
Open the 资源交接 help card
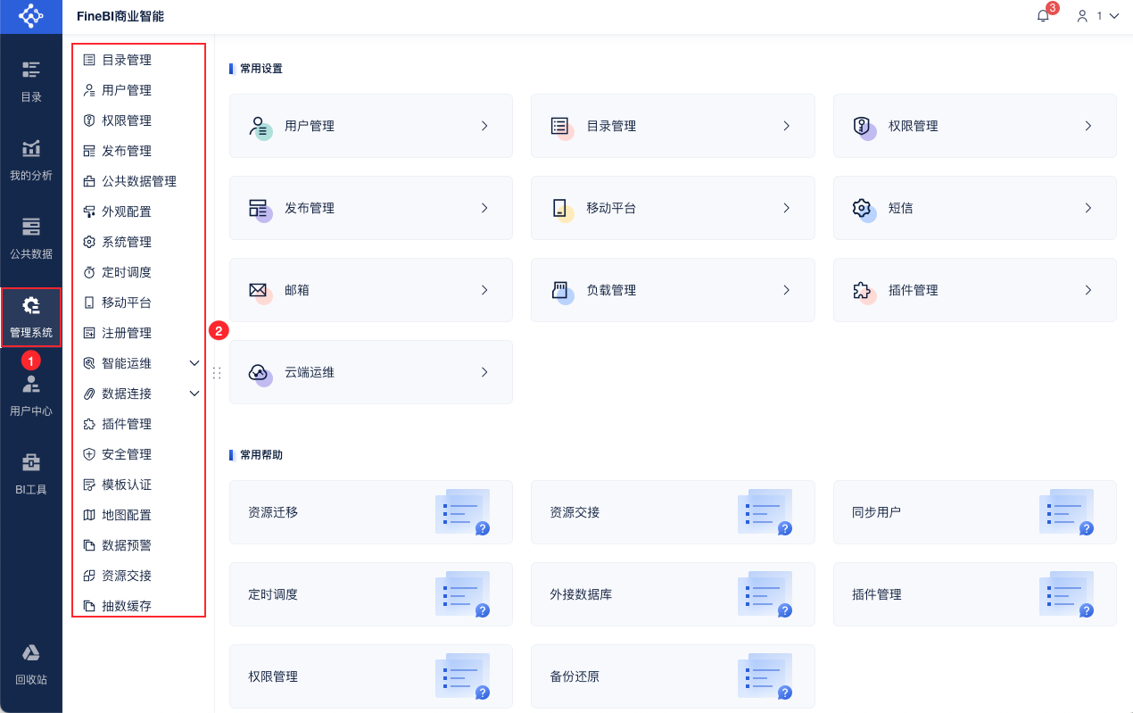[673, 512]
